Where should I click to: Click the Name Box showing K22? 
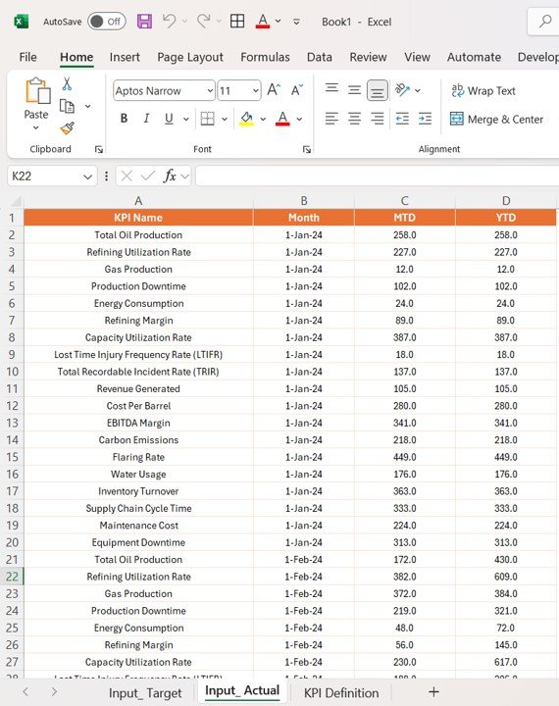(x=44, y=176)
